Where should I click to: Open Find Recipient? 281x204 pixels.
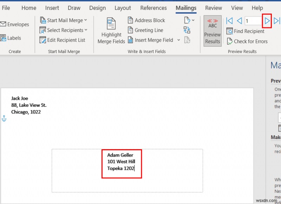[245, 31]
